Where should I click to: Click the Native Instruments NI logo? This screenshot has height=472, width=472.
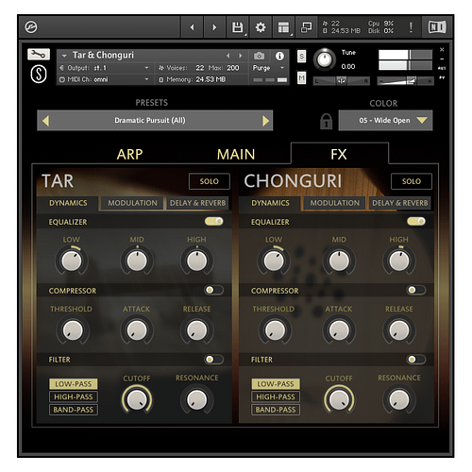click(x=437, y=27)
